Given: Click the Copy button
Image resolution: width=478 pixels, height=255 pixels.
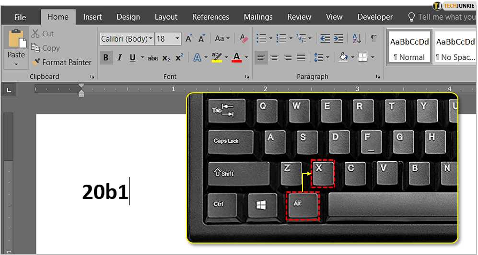Looking at the screenshot, I should click(46, 48).
